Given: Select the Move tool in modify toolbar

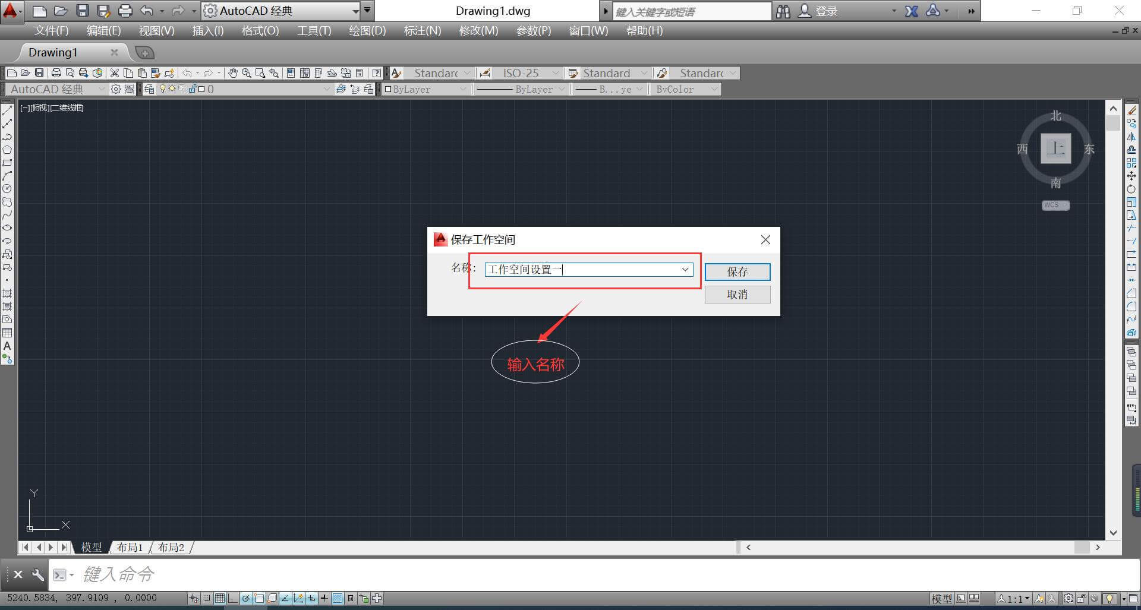Looking at the screenshot, I should pos(1131,176).
